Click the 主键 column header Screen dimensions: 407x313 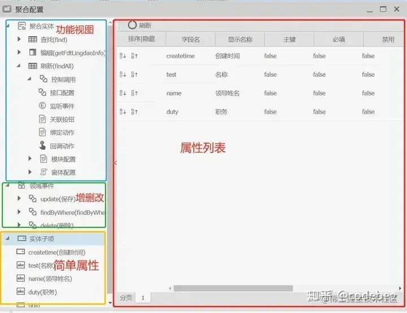[289, 39]
